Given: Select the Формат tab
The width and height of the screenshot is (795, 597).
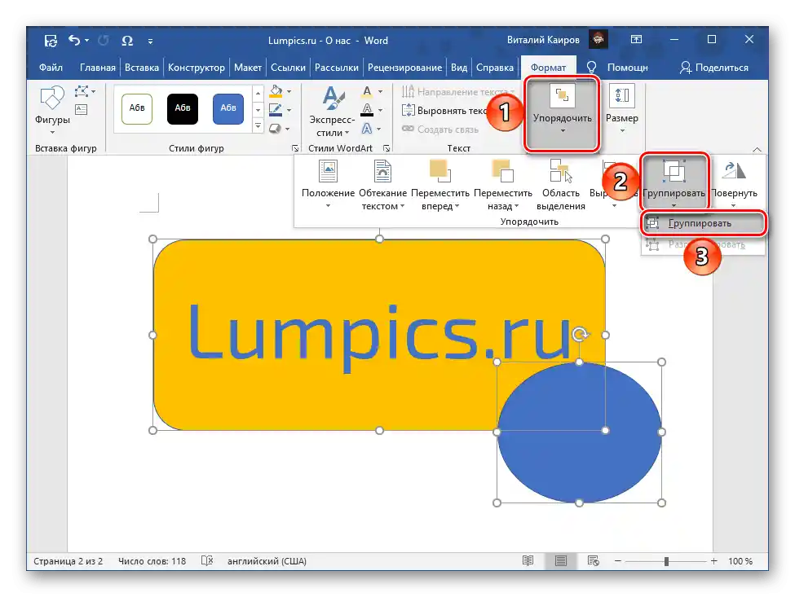Looking at the screenshot, I should tap(548, 68).
